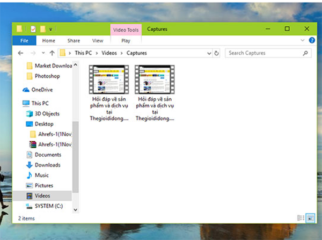Select 3D Objects in the sidebar
This screenshot has width=322, height=240.
(x=47, y=114)
